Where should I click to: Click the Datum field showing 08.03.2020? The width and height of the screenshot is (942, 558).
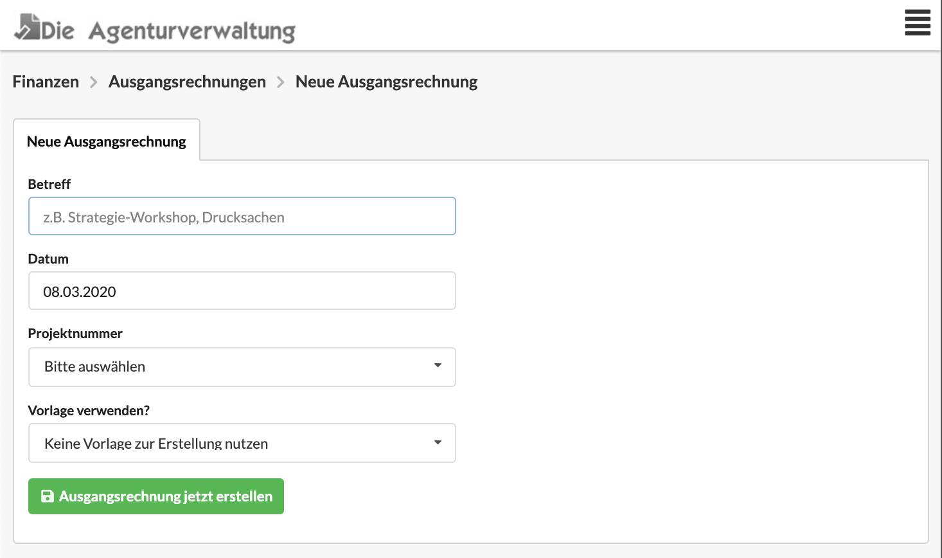tap(242, 291)
